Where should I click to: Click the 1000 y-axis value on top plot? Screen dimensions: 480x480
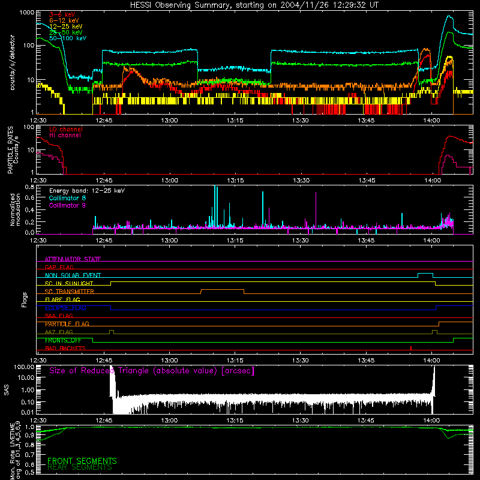coord(27,13)
